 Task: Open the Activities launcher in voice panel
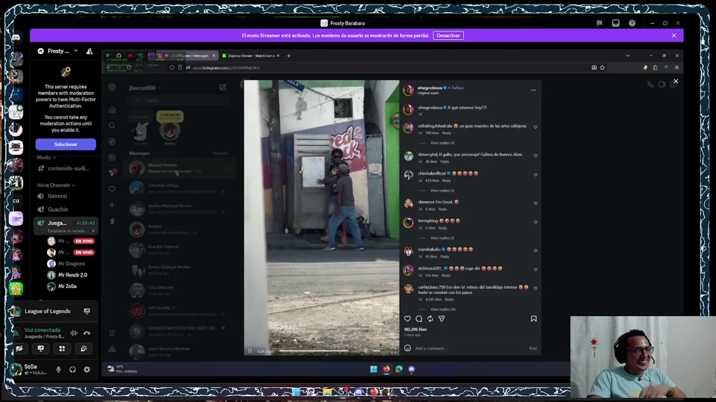[x=62, y=348]
